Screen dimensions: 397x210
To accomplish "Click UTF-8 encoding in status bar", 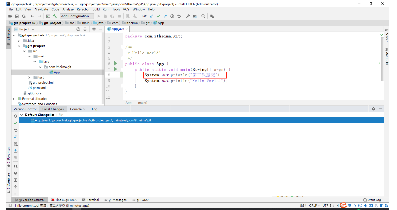I will coord(328,206).
